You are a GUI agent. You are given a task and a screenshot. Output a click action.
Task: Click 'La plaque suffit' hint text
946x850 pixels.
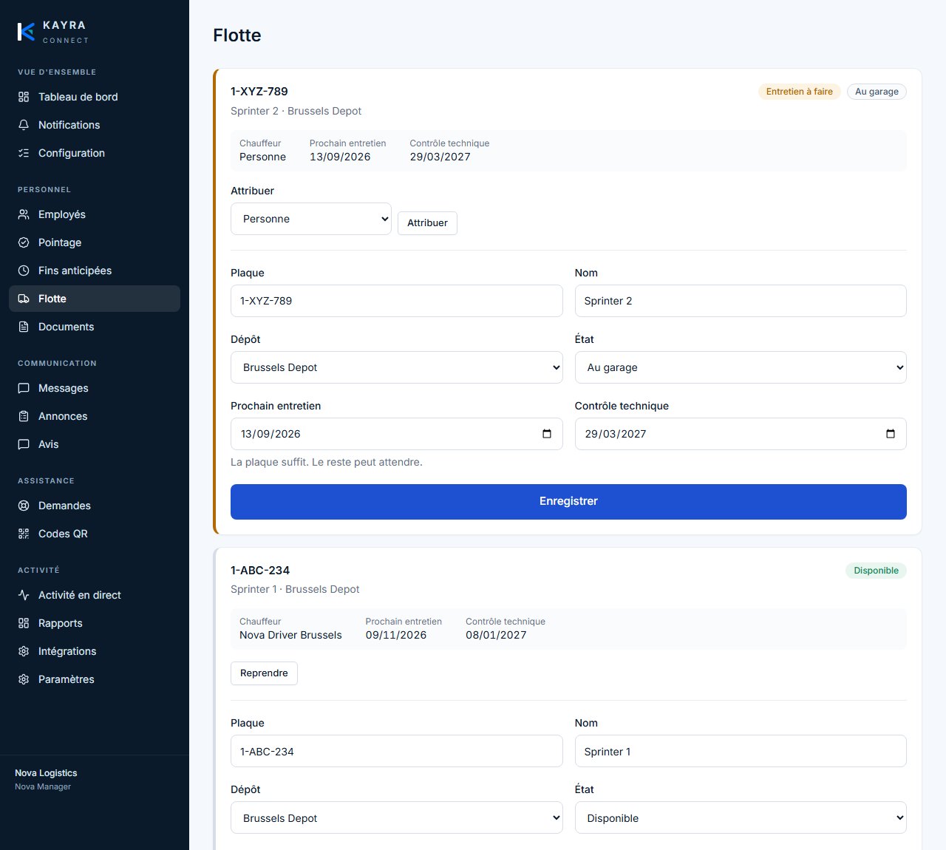[x=327, y=462]
